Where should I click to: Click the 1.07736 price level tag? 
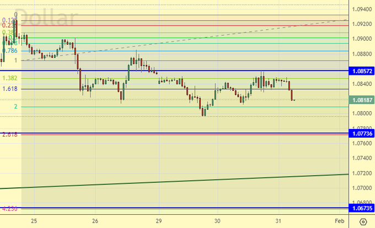tap(362, 134)
